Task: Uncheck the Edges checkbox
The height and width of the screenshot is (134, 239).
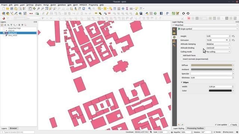Action: [182, 82]
